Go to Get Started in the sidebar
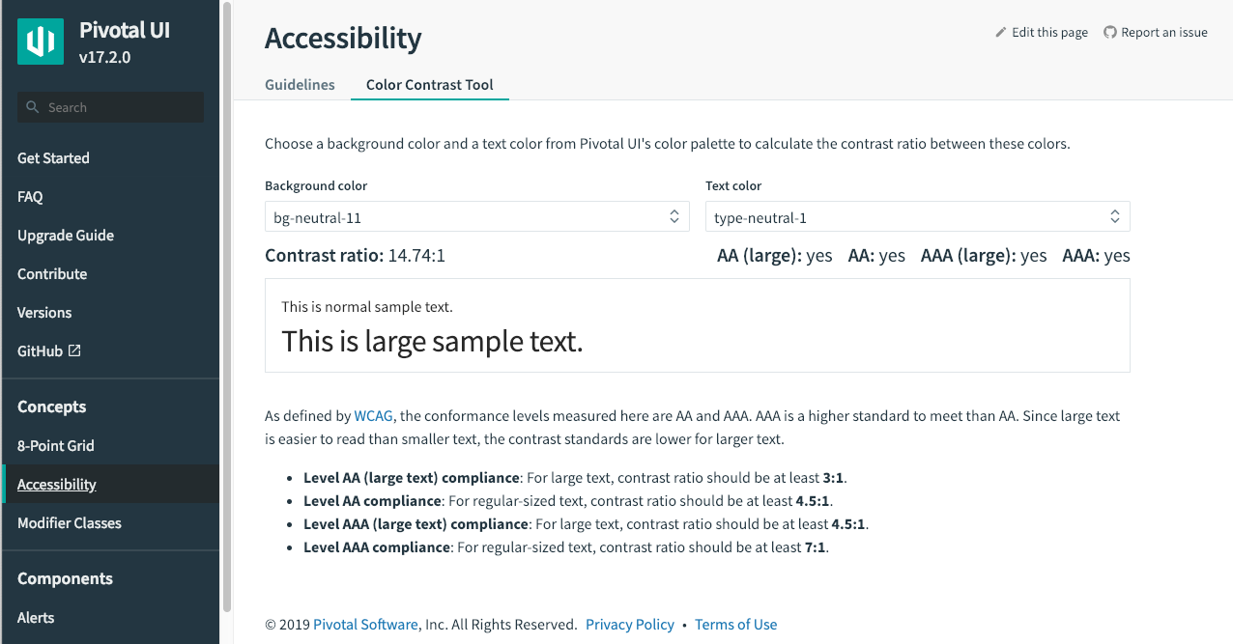Viewport: 1233px width, 644px height. pos(53,157)
